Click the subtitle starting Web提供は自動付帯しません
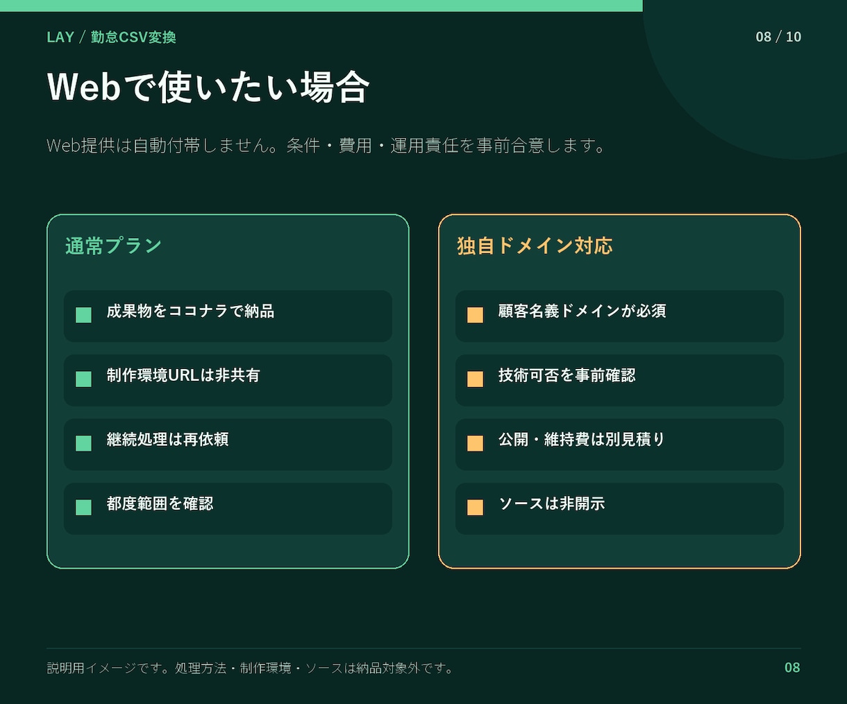This screenshot has width=847, height=704. (328, 146)
